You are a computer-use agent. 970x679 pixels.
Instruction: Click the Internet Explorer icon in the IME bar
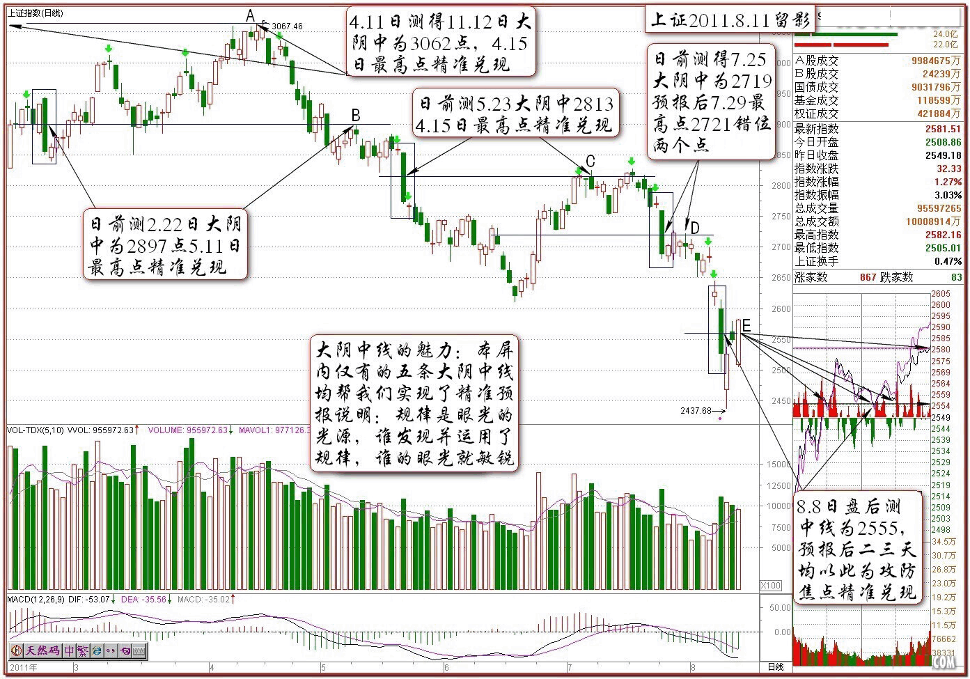[97, 651]
